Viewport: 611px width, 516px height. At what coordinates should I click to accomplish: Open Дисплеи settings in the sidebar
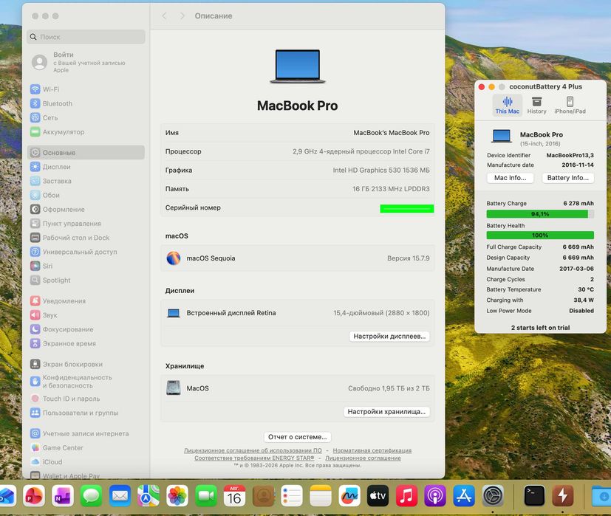[x=86, y=167]
